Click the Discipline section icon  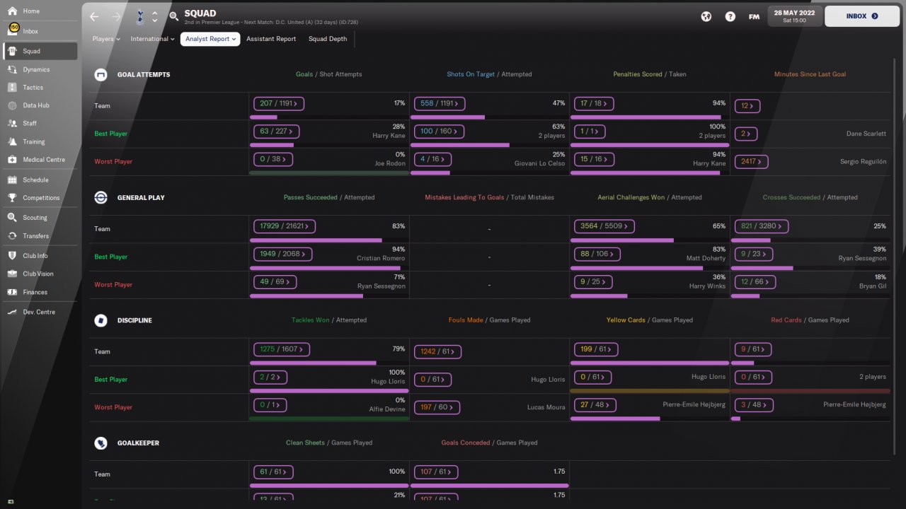(101, 320)
